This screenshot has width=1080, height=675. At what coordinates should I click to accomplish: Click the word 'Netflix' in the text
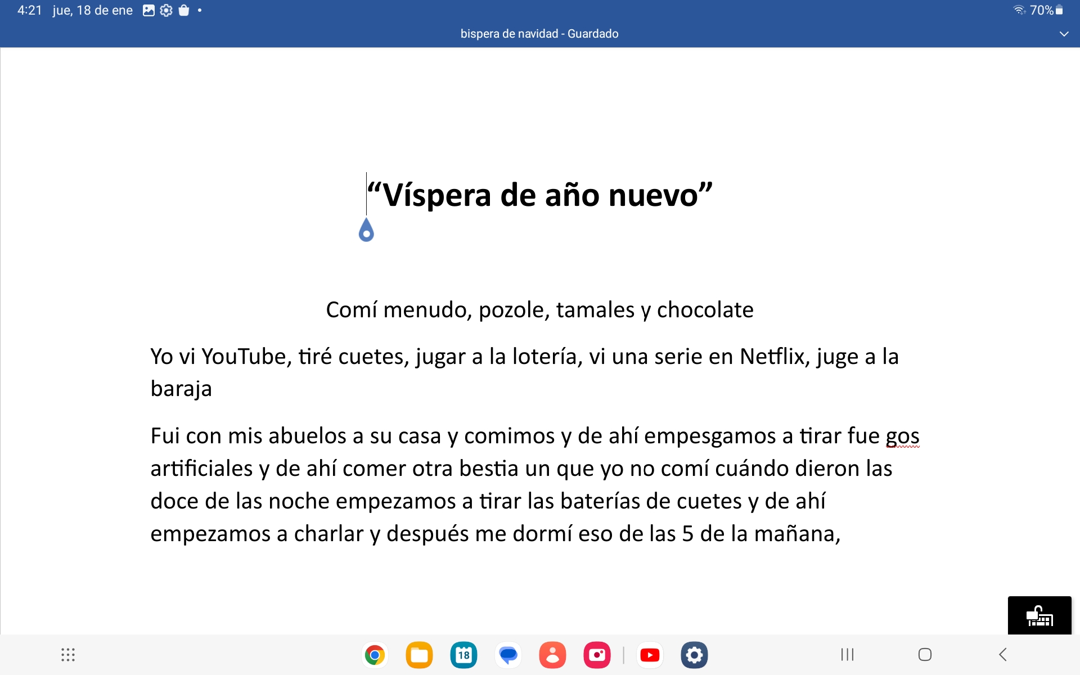point(772,357)
